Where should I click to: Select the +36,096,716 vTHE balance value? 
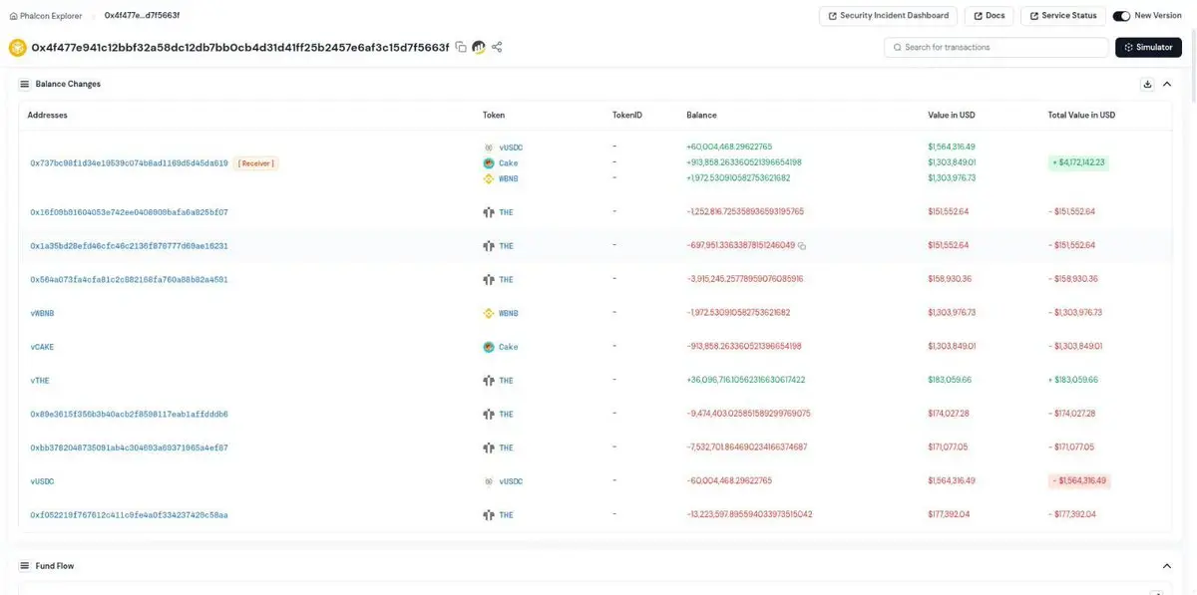click(x=746, y=381)
